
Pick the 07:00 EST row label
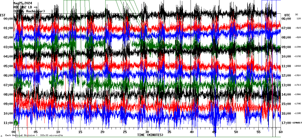click(6, 85)
